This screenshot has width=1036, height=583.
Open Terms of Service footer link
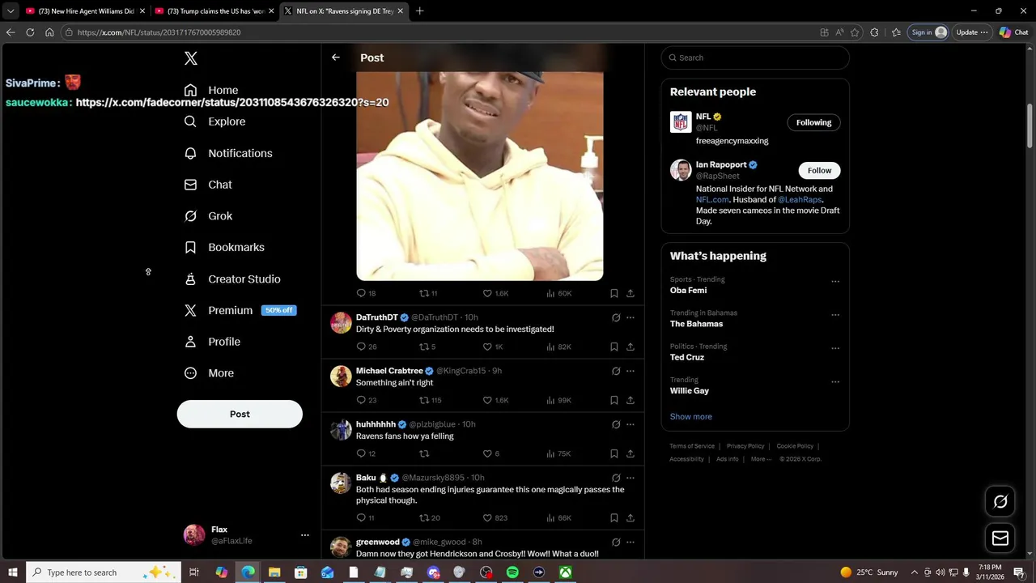coord(692,446)
